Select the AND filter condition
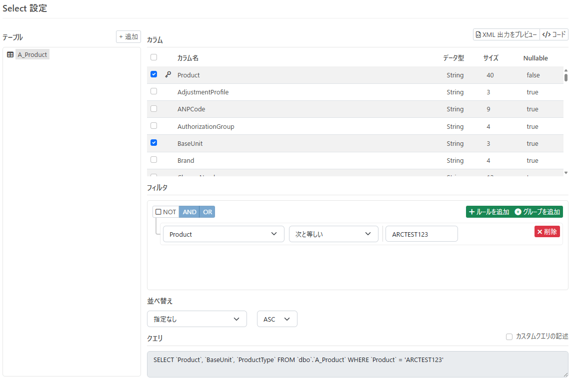577x386 pixels. 189,212
